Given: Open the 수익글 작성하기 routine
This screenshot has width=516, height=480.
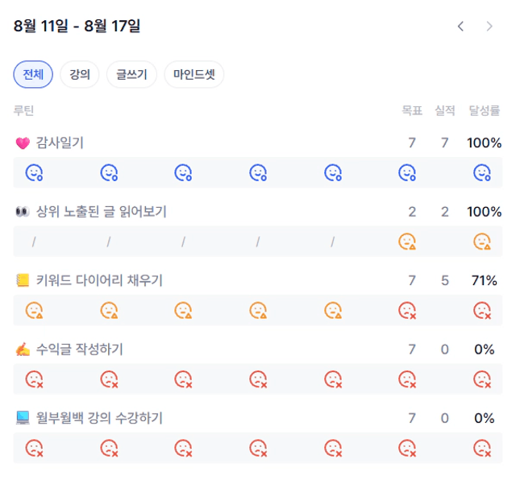Looking at the screenshot, I should pyautogui.click(x=79, y=350).
